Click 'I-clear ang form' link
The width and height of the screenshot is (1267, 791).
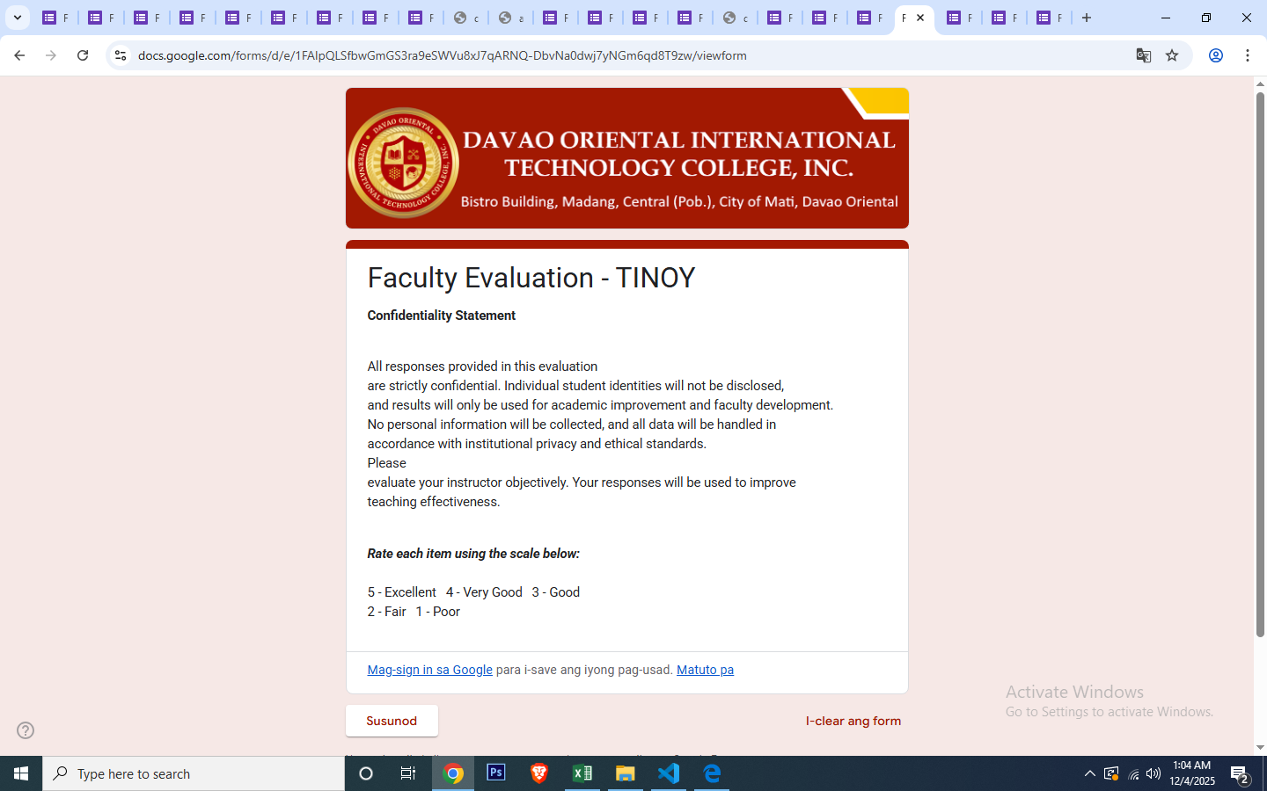pyautogui.click(x=853, y=721)
